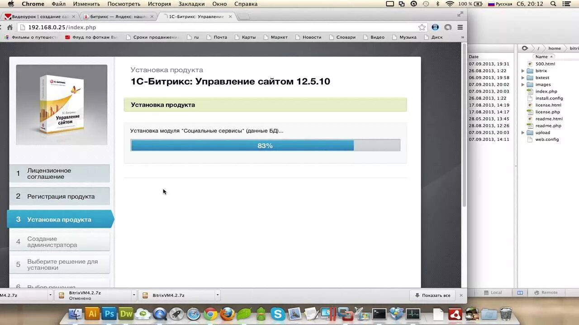579x325 pixels.
Task: Click step 1 Лицензионное соглашение
Action: point(59,174)
